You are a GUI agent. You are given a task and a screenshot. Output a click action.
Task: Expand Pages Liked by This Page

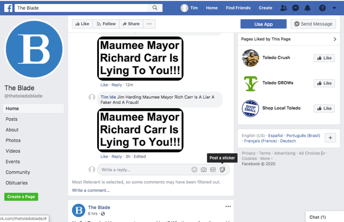click(x=335, y=39)
